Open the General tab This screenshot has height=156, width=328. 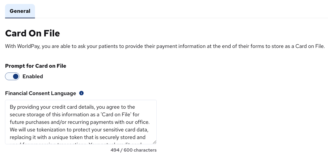point(20,11)
